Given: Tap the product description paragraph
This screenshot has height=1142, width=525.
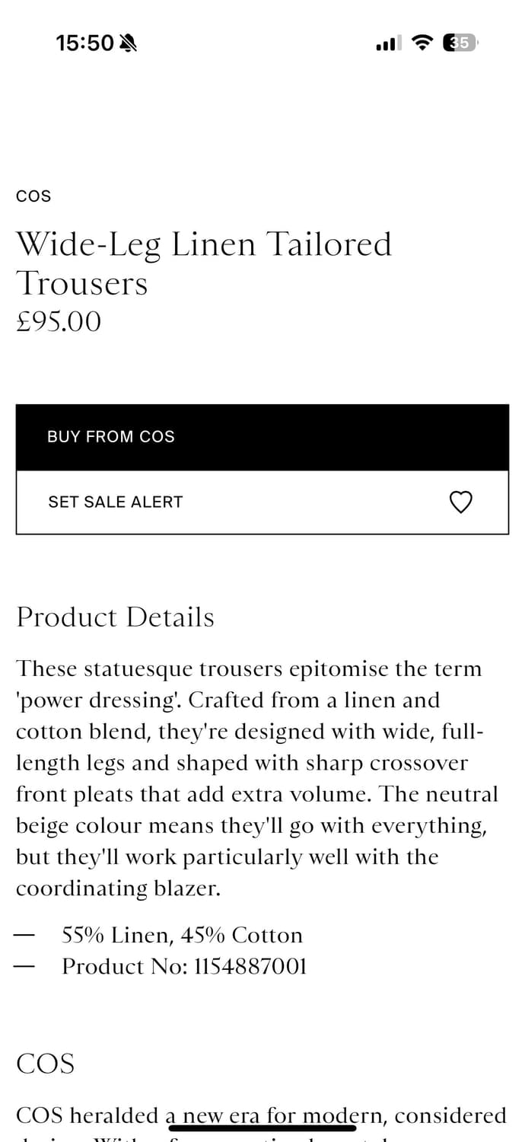Looking at the screenshot, I should click(257, 778).
